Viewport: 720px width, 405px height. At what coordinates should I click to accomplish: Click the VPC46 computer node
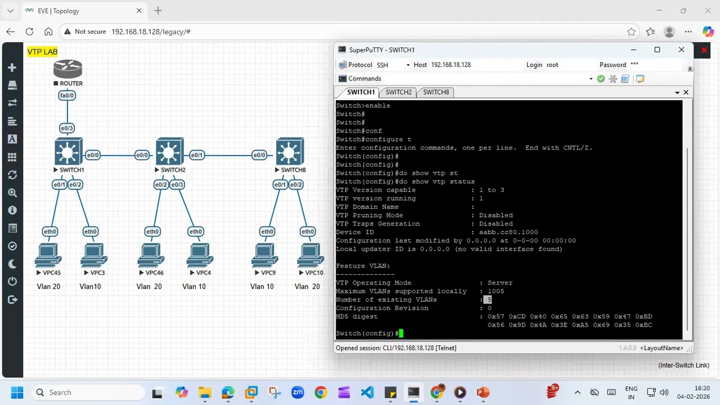point(151,255)
